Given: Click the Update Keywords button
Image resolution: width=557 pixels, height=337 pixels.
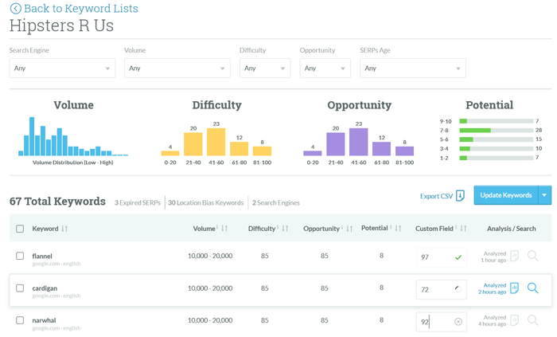Looking at the screenshot, I should click(x=505, y=195).
